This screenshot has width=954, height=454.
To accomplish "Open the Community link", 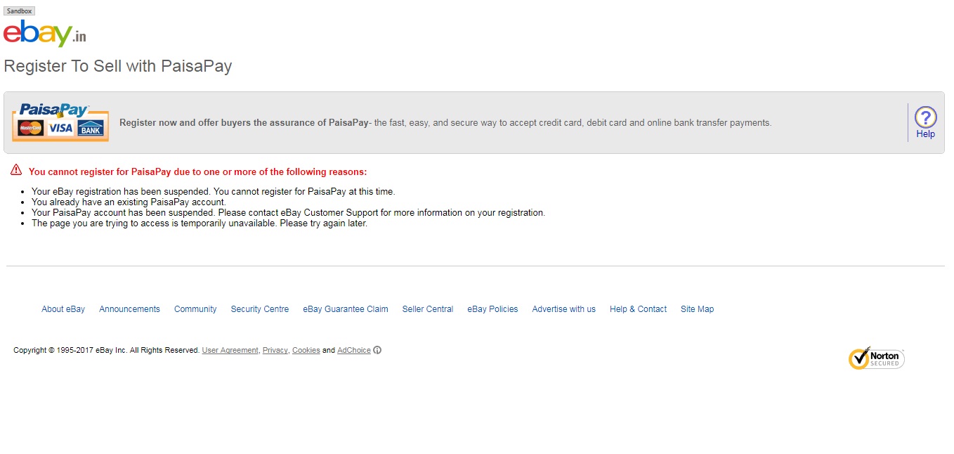I will pos(195,309).
